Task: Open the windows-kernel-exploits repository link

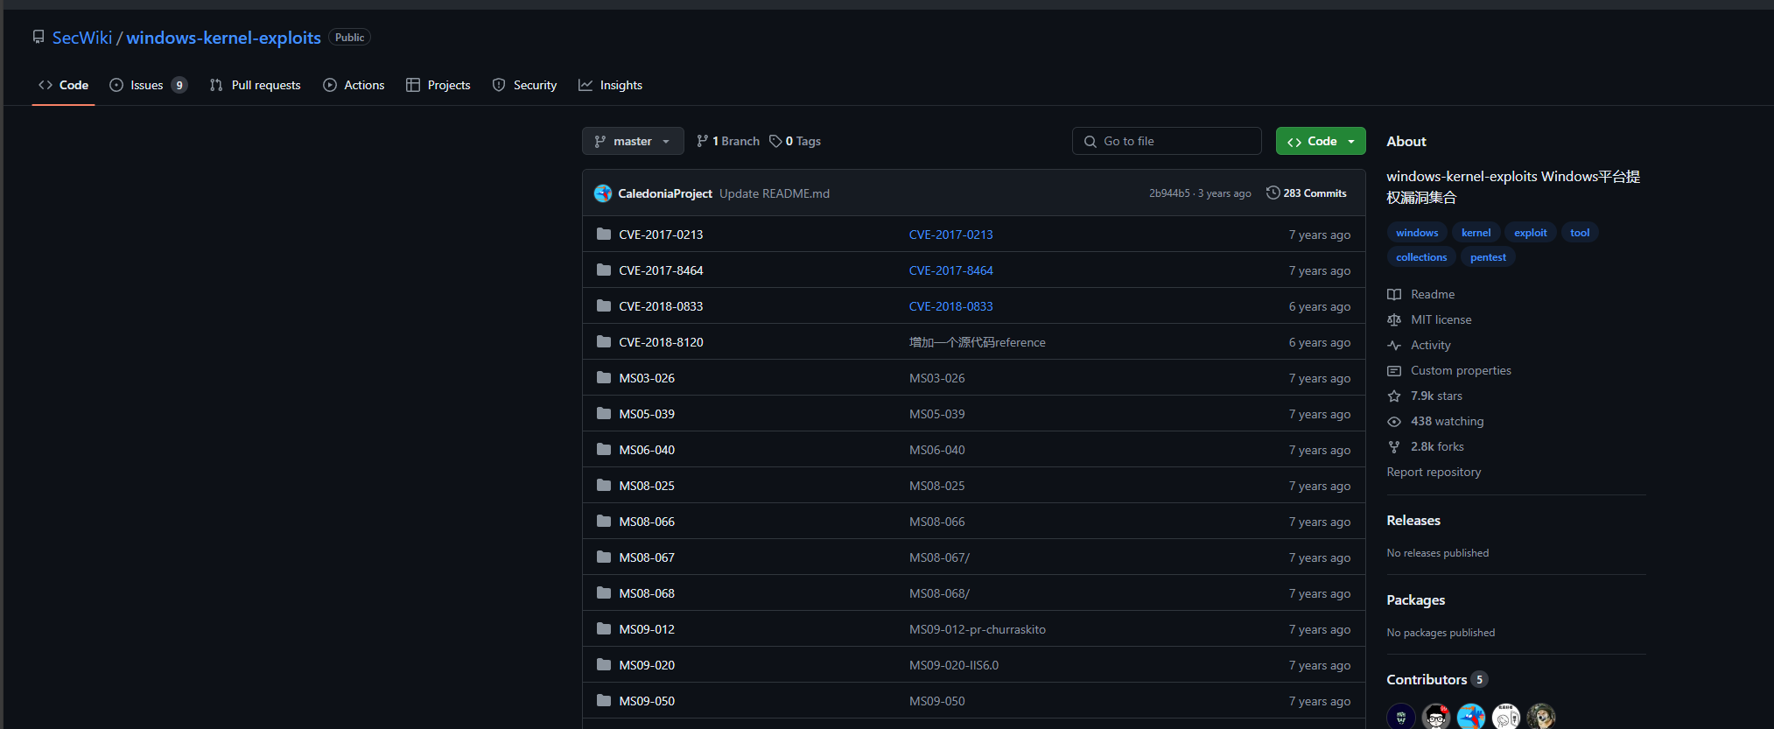Action: click(223, 38)
